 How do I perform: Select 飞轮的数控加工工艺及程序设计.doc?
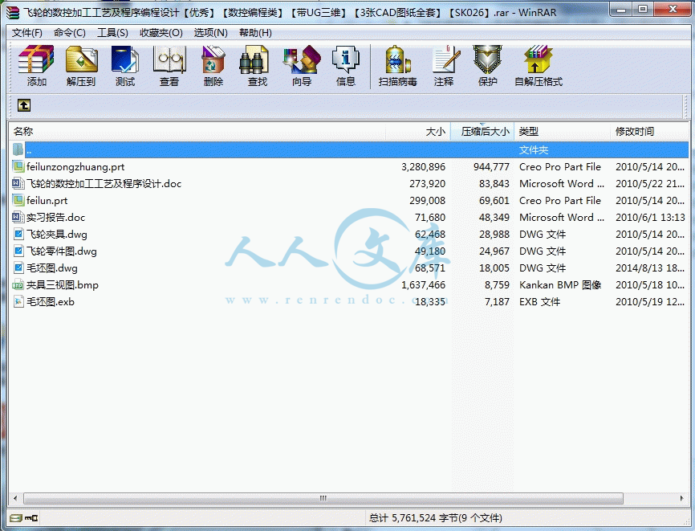[104, 184]
